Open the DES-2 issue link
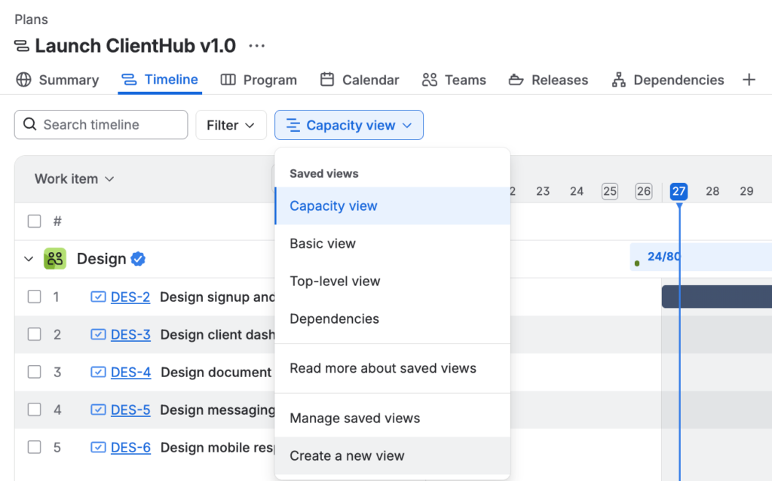Viewport: 772px width, 481px height. 130,297
